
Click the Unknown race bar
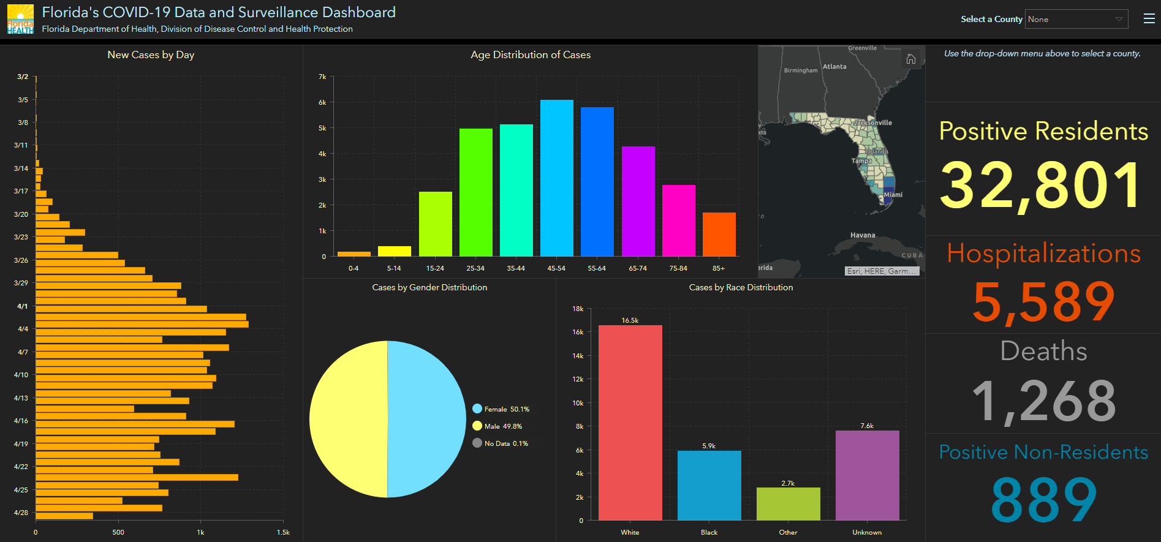(867, 475)
